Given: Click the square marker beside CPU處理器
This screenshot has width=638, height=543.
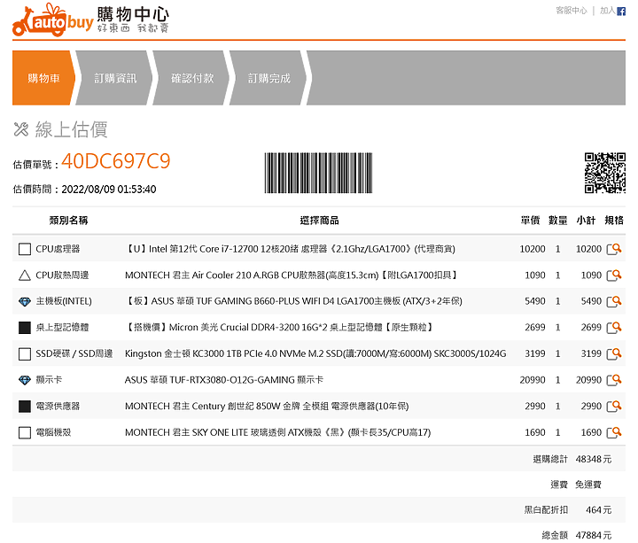Looking at the screenshot, I should (x=25, y=249).
